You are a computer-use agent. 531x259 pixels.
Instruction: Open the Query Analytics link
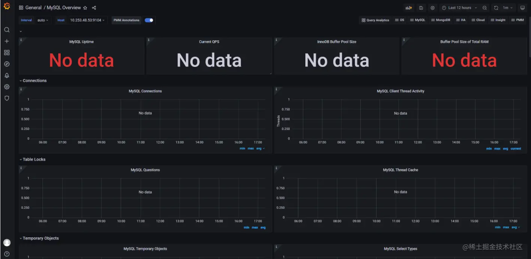[375, 20]
